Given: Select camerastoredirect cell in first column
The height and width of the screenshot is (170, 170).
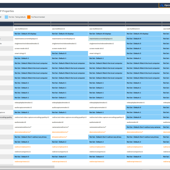Looking at the screenshot, I should 32,127.
